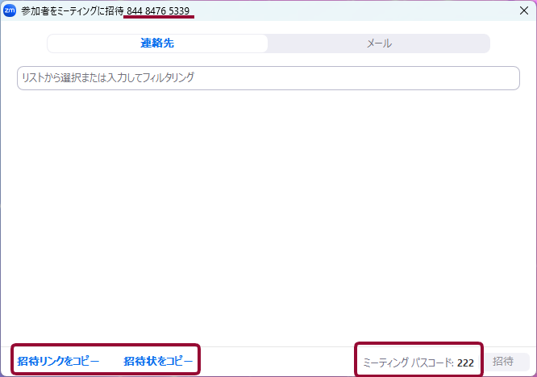Click the 5339 digits of the meeting ID
Screen dimensions: 537x377
tap(178, 11)
